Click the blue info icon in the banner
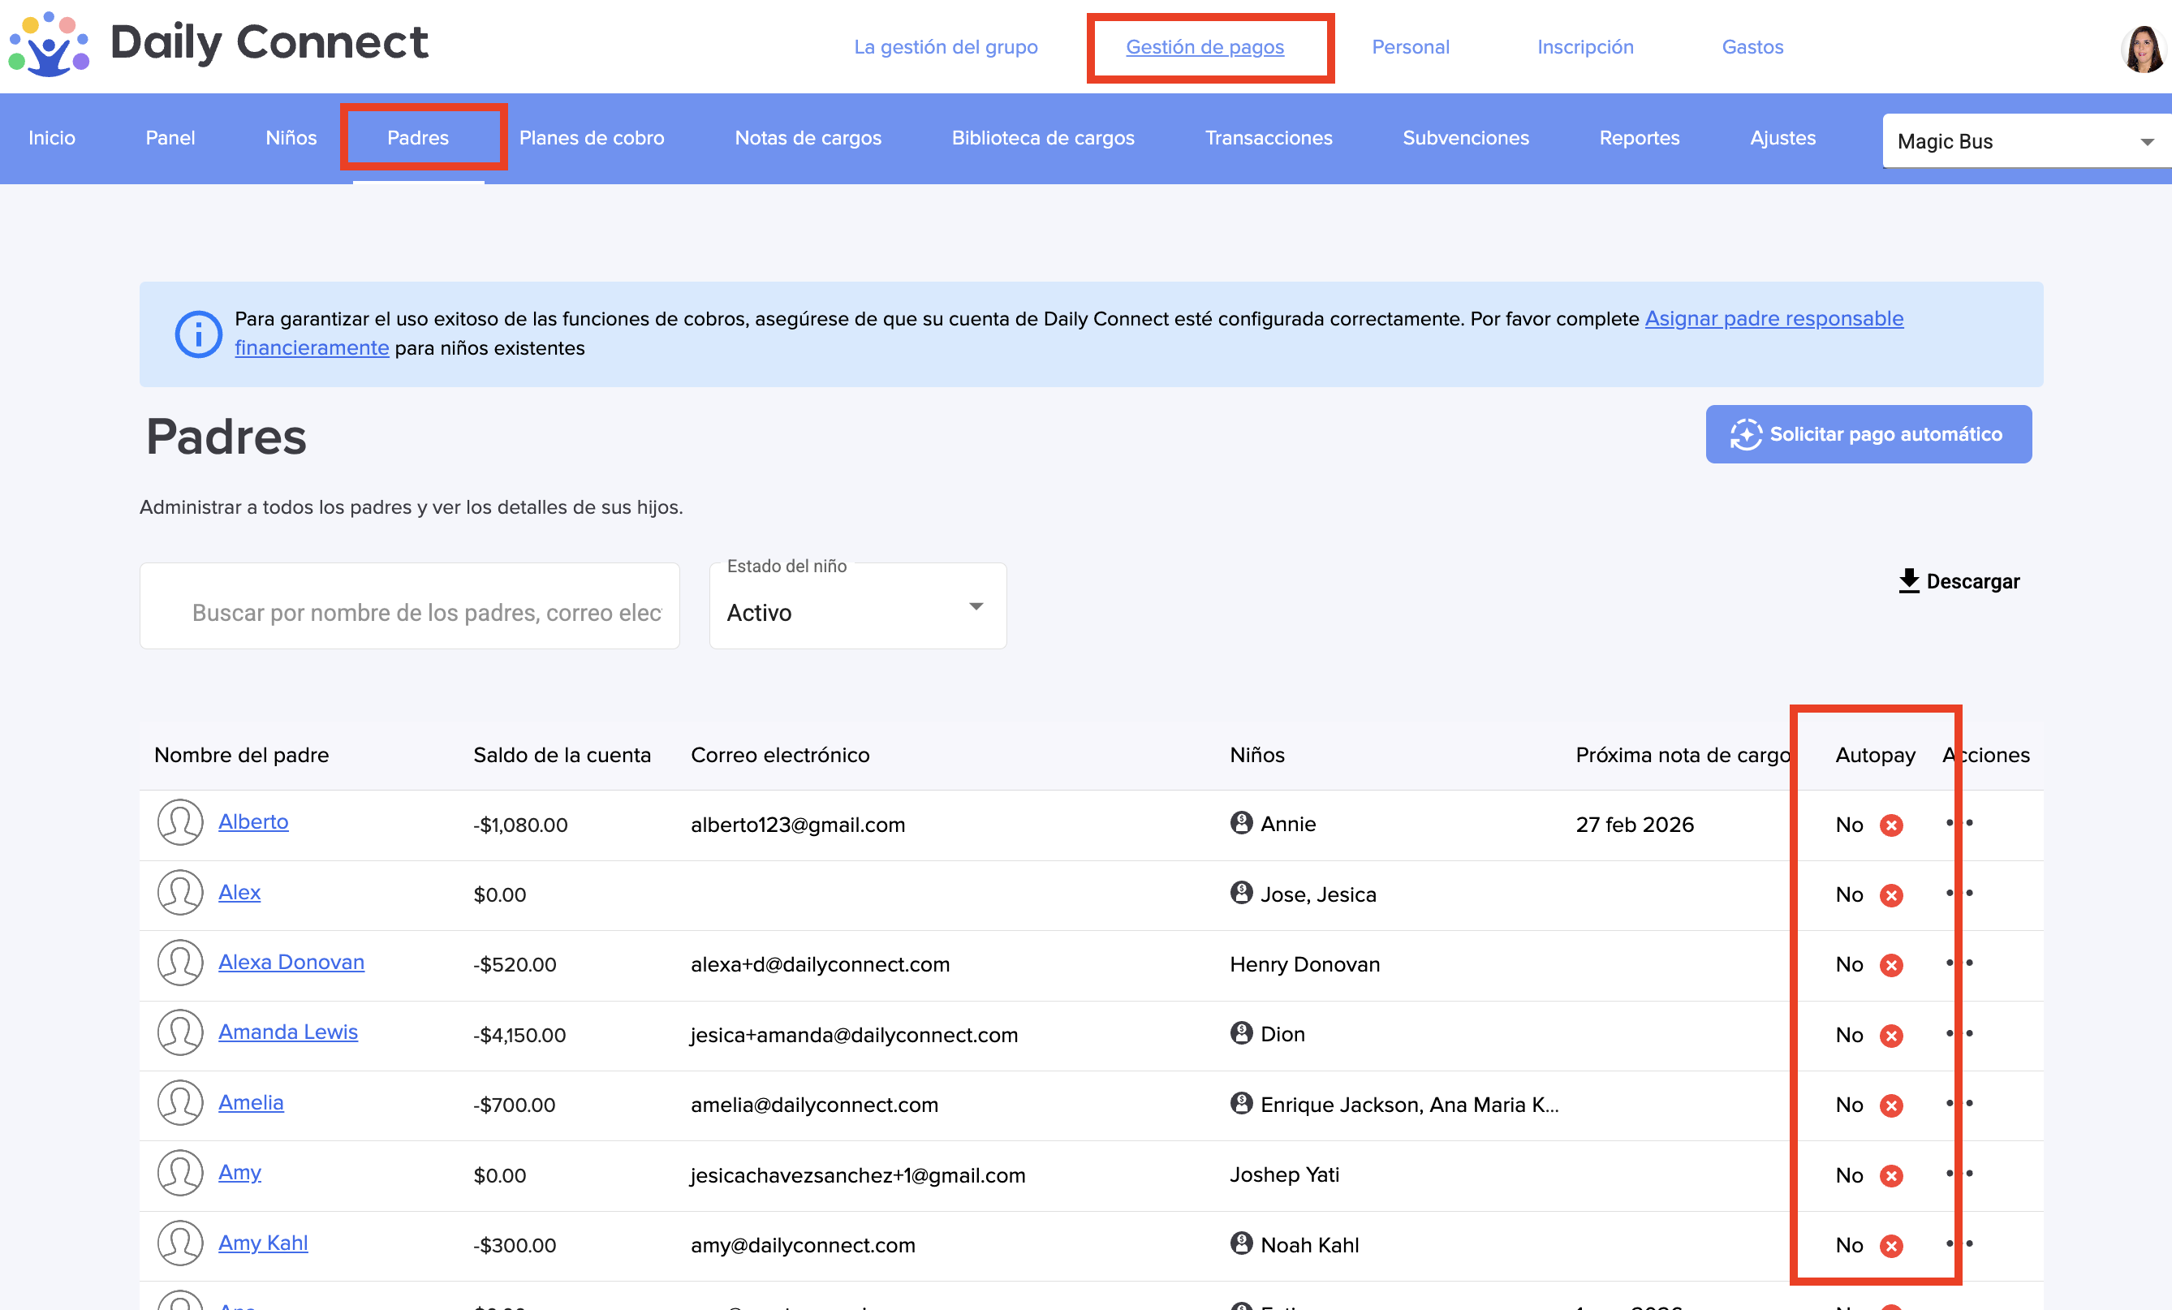Viewport: 2172px width, 1310px height. click(x=198, y=334)
